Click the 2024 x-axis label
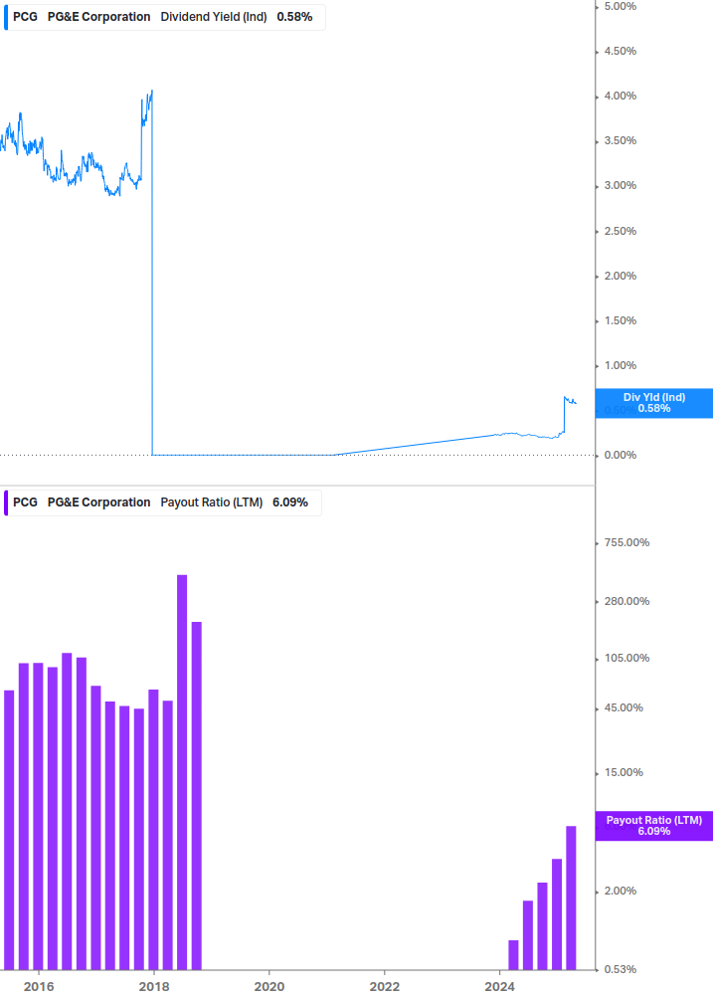Viewport: 713px width, 1000px height. [x=499, y=987]
